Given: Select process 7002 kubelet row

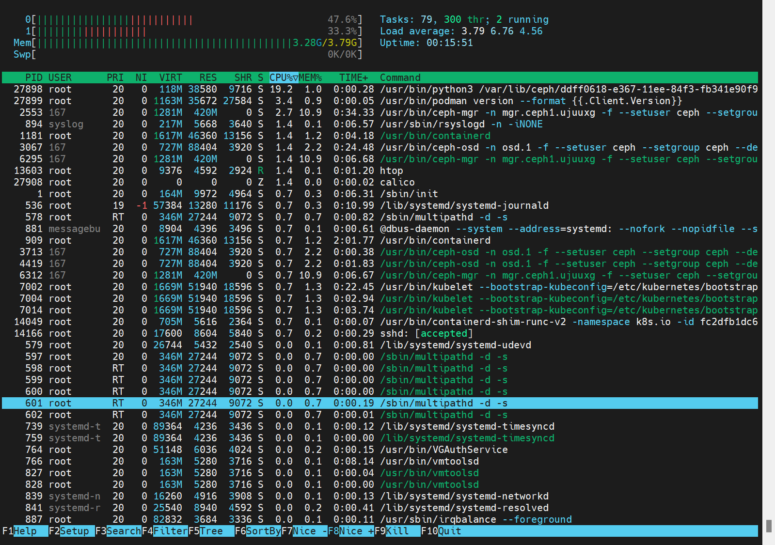Looking at the screenshot, I should pos(380,287).
